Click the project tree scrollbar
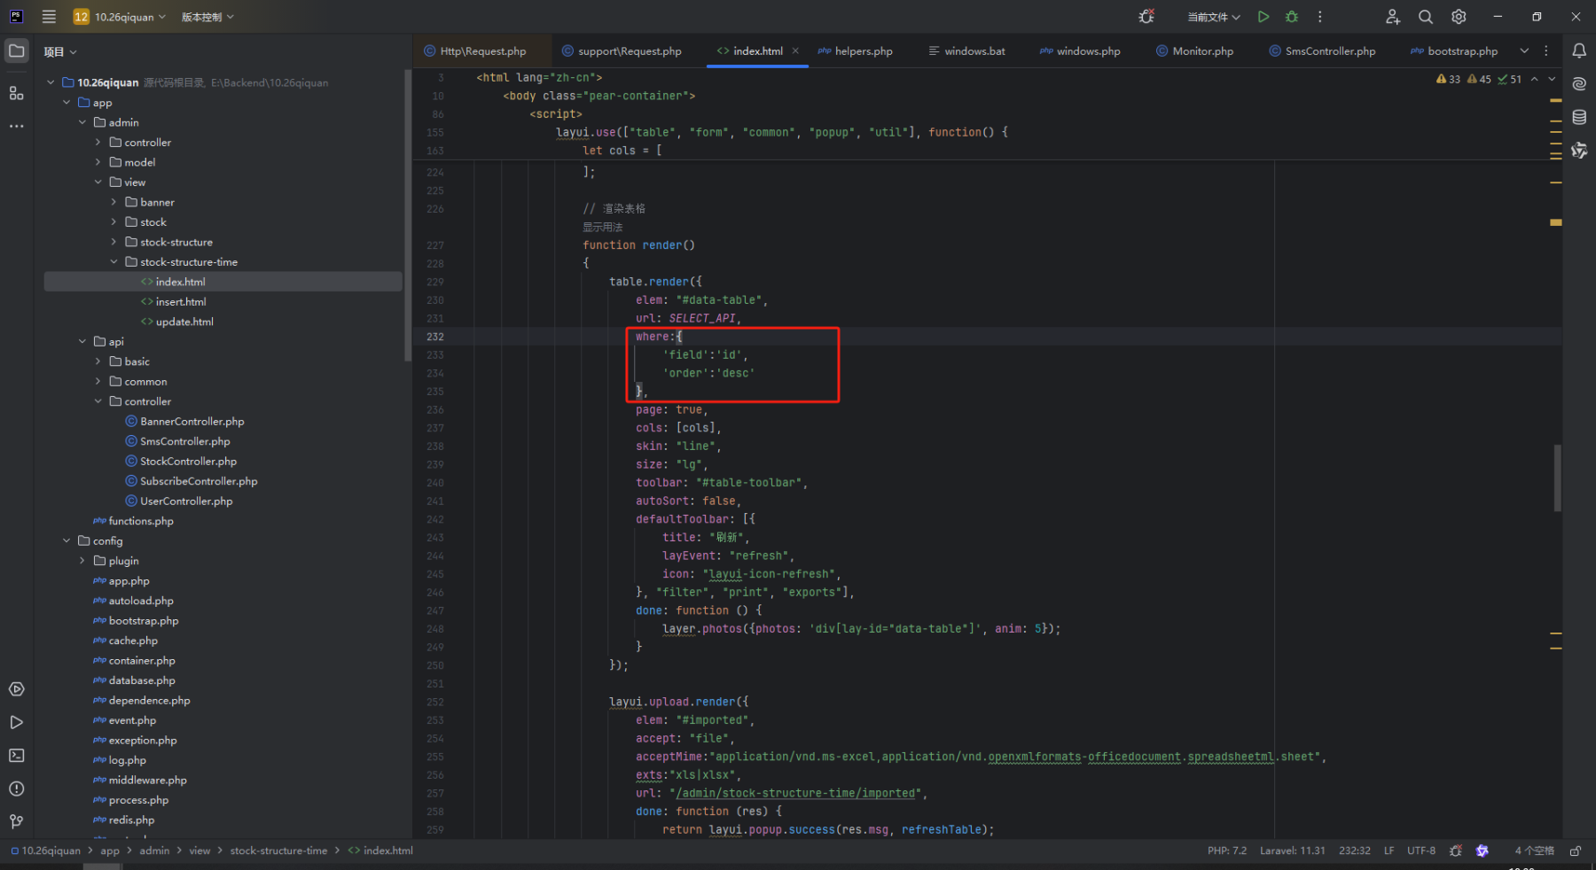 coord(408,215)
